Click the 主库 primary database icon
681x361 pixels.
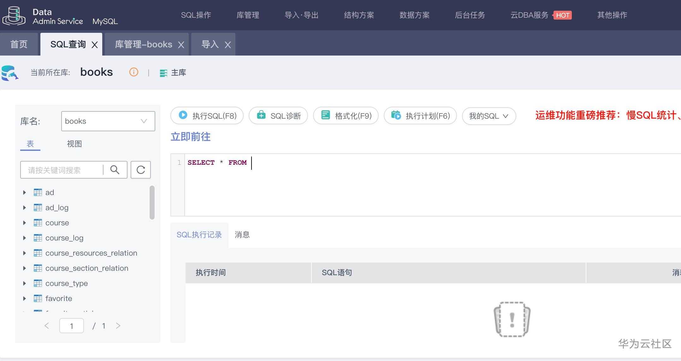tap(163, 73)
